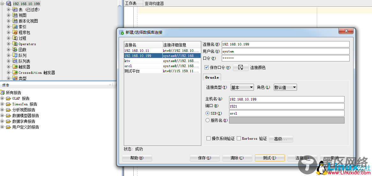Click the TimesTen 报告 folder icon
This screenshot has height=176, width=372.
(9, 104)
